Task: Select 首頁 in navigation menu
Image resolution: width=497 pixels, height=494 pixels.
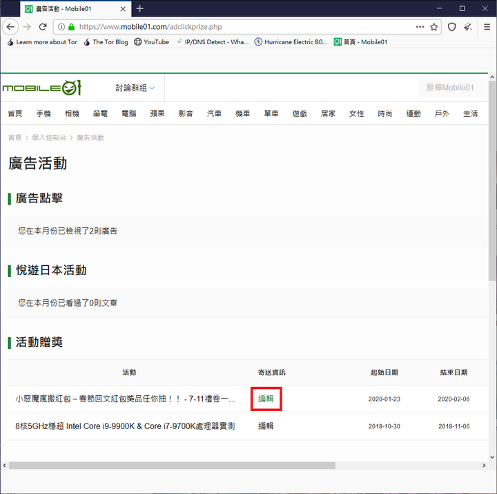Action: pos(15,113)
